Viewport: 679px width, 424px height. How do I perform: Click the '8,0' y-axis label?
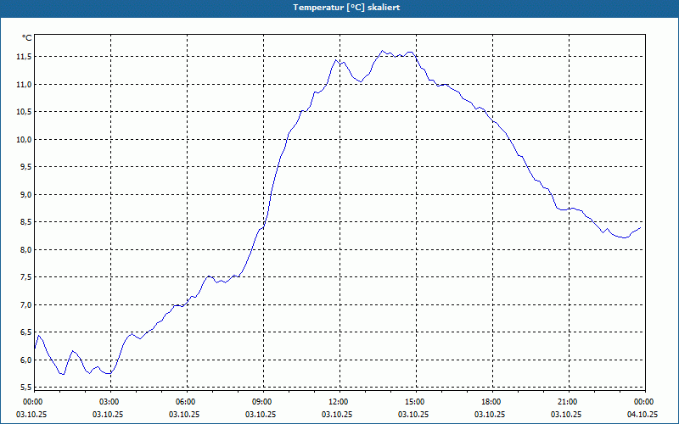point(26,249)
